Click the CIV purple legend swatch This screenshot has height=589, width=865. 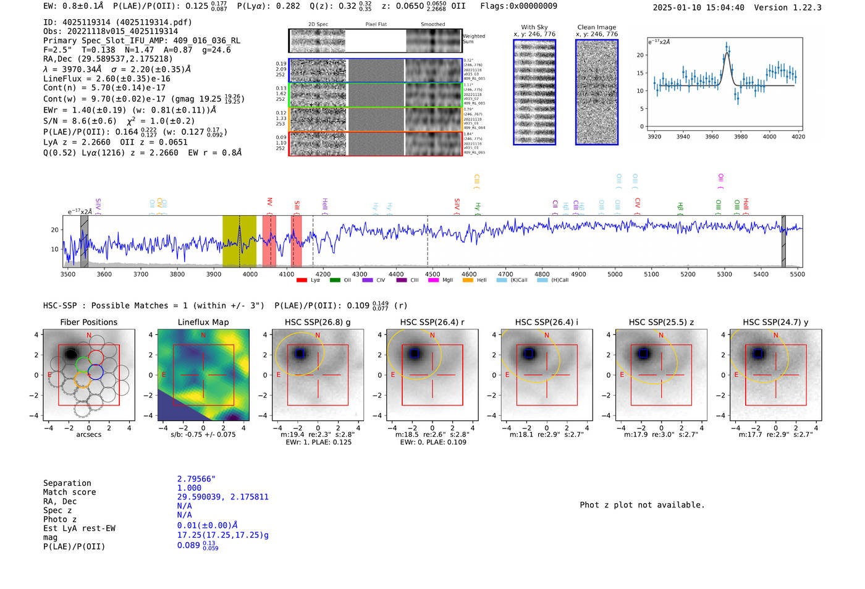click(x=368, y=280)
